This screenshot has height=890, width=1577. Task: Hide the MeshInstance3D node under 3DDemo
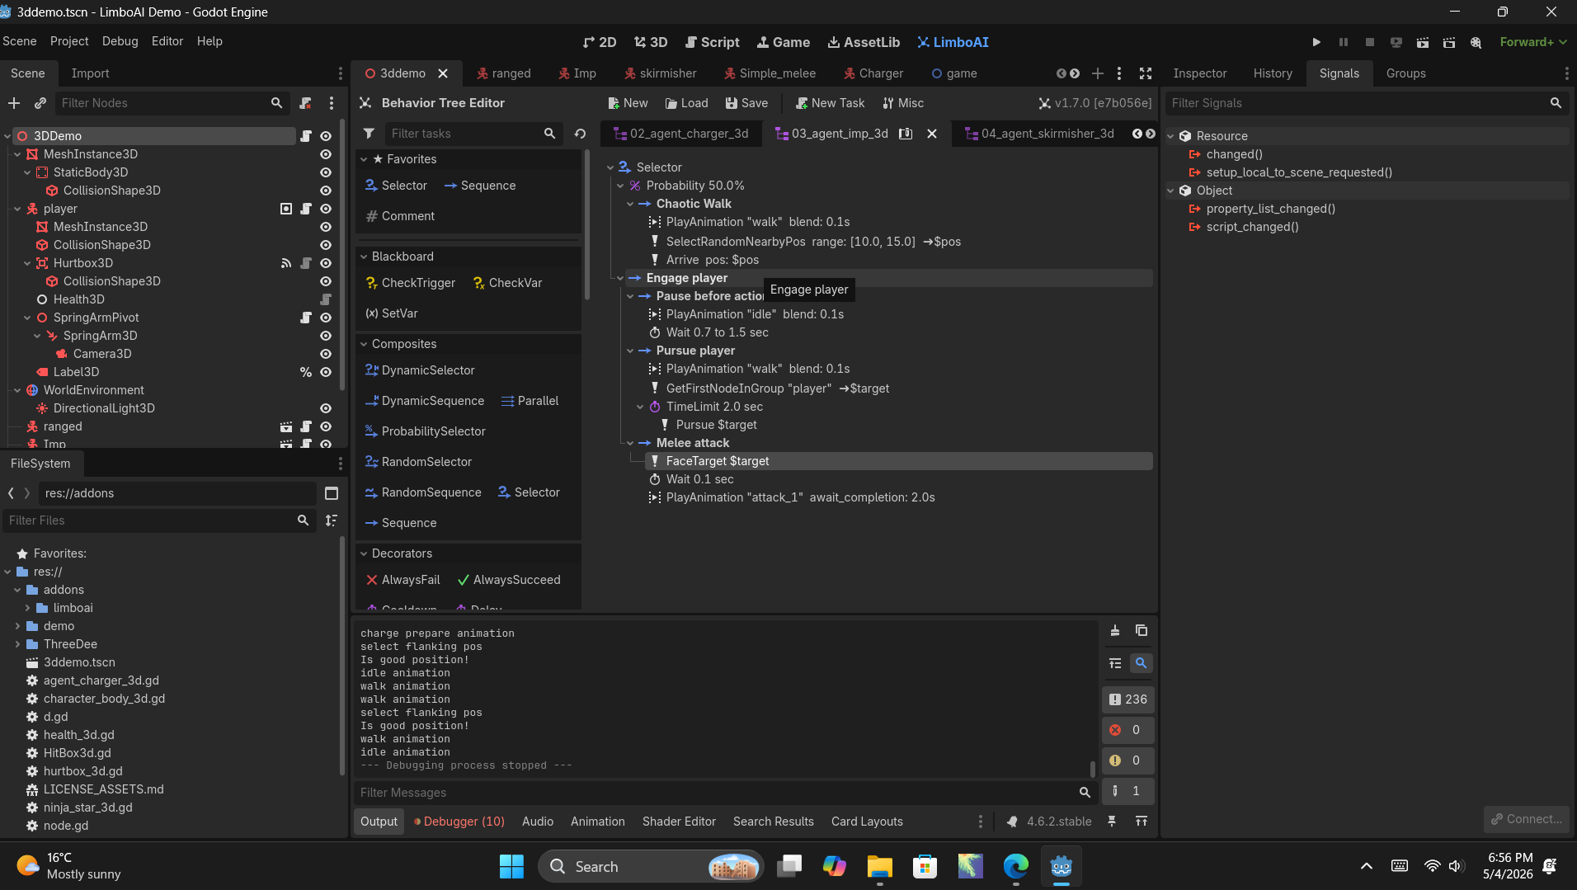pyautogui.click(x=326, y=154)
